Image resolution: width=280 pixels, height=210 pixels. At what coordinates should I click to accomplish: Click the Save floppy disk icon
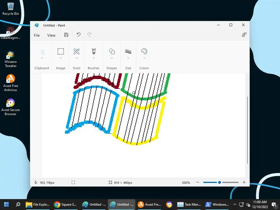(x=66, y=35)
